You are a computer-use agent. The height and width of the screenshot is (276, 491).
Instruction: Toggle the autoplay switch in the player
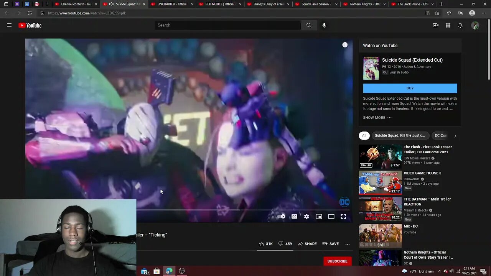(281, 217)
